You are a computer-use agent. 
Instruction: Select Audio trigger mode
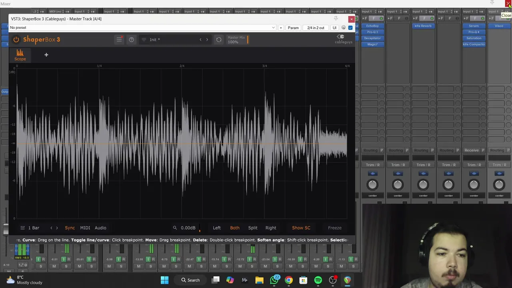click(x=100, y=228)
